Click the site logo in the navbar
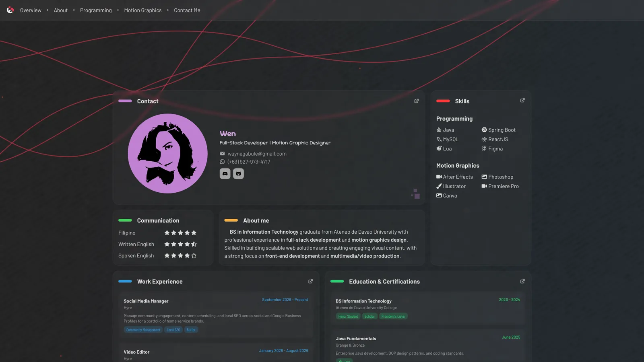Screen dimensions: 644x362 [10, 10]
